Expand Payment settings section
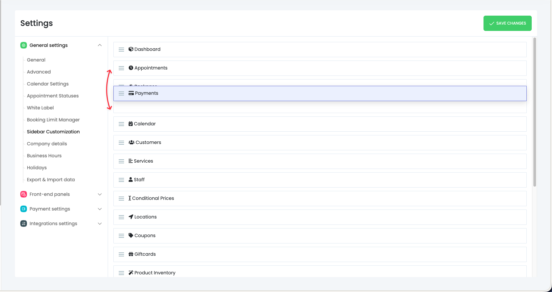The width and height of the screenshot is (552, 292). (100, 209)
